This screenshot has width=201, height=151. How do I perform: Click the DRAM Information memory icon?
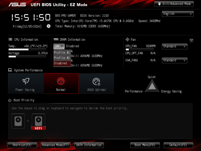click(x=56, y=39)
